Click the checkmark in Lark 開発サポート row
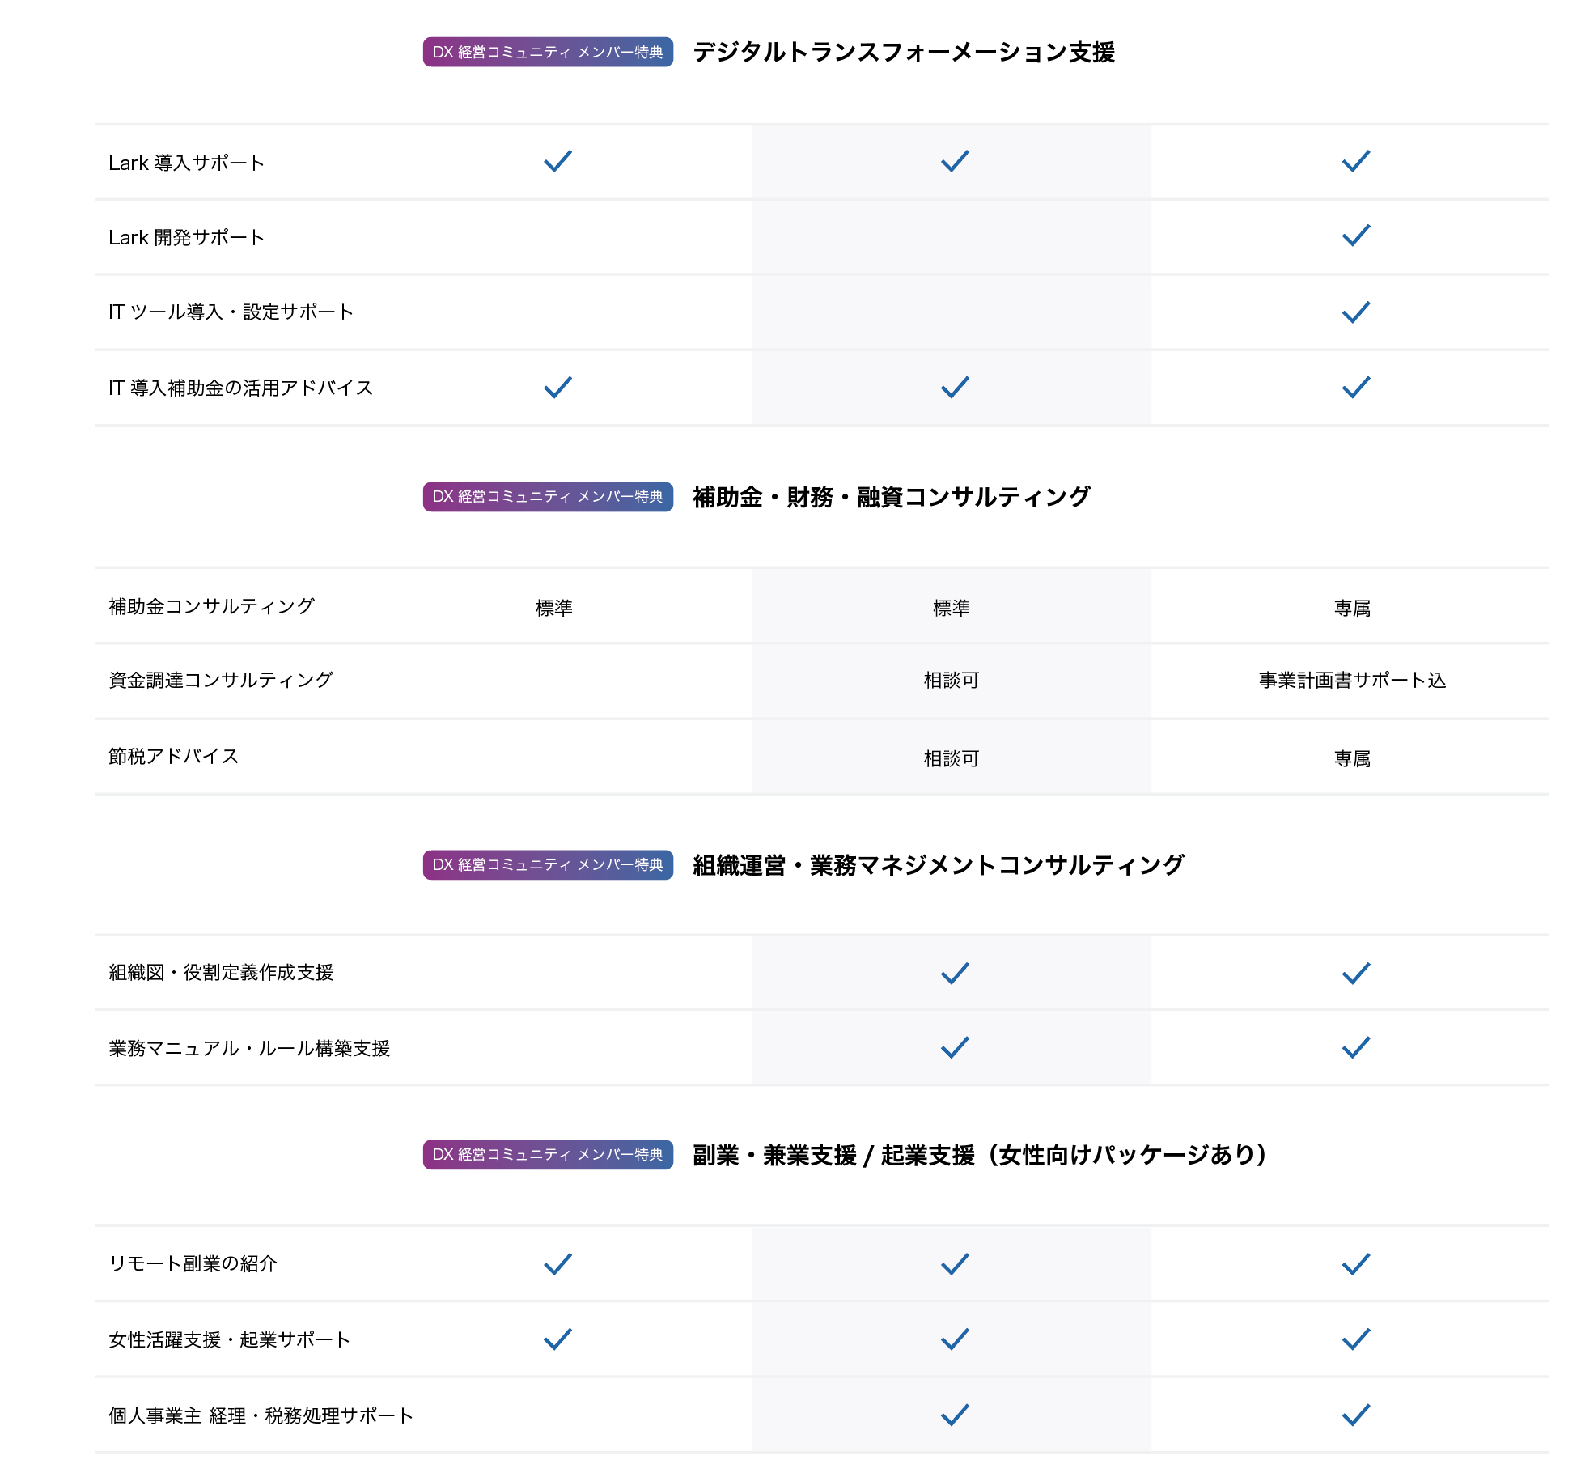Viewport: 1581px width, 1460px height. click(1356, 236)
